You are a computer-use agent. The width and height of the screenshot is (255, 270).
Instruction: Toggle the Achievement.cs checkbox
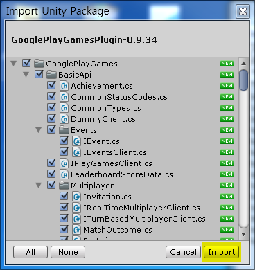tap(51, 85)
